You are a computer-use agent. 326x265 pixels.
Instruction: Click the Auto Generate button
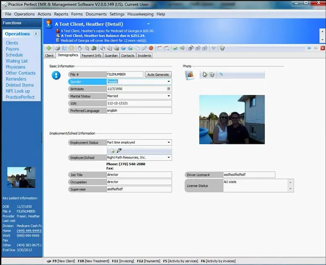tap(158, 75)
